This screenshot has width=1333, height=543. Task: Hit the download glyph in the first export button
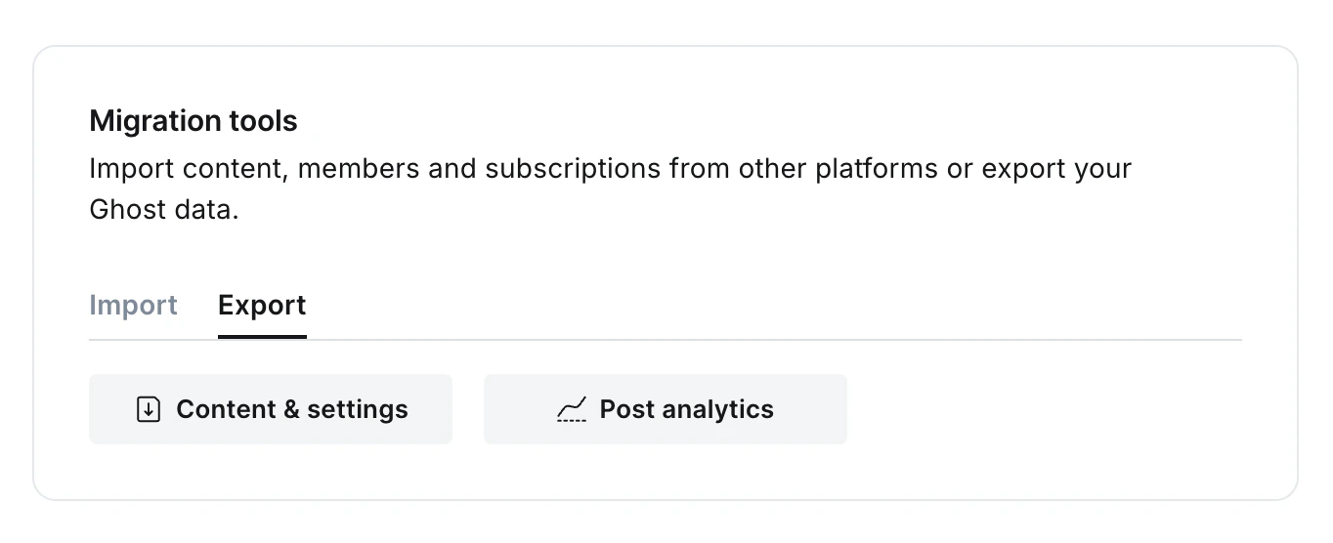click(x=148, y=409)
